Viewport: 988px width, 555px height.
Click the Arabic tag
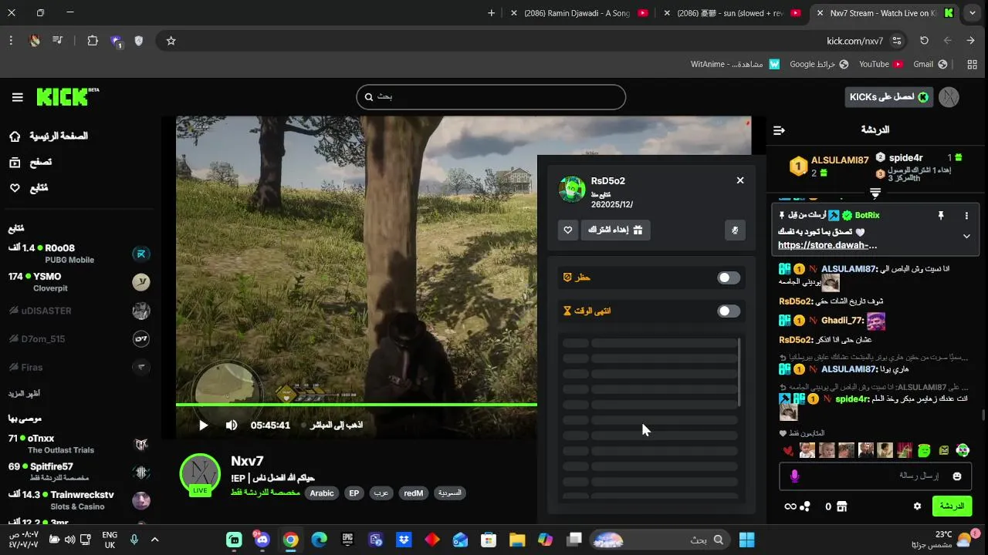[322, 493]
